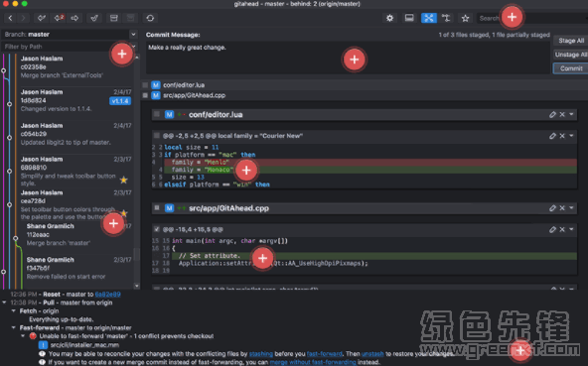
Task: Click red error icon beside 'Unable to fast-forward'
Action: tap(33, 336)
